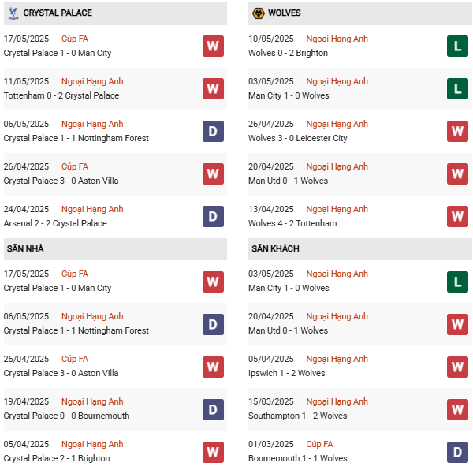This screenshot has height=470, width=473.
Task: Click the D badge for Bournemouth 1-1 Wolves
Action: 457,452
